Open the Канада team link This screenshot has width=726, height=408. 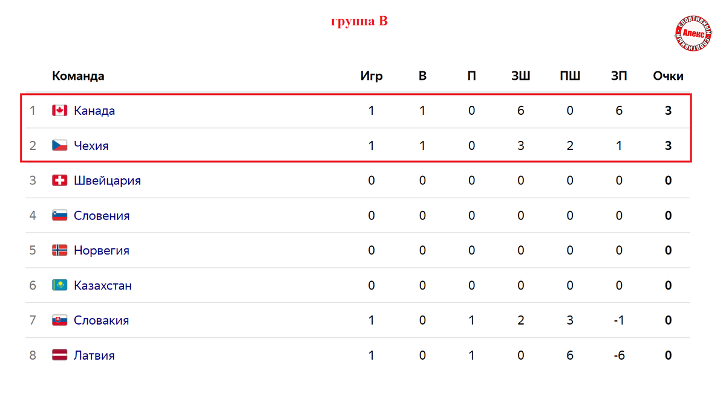coord(94,111)
